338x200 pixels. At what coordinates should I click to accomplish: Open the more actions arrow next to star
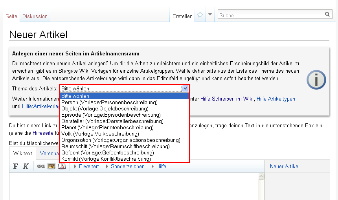click(210, 15)
